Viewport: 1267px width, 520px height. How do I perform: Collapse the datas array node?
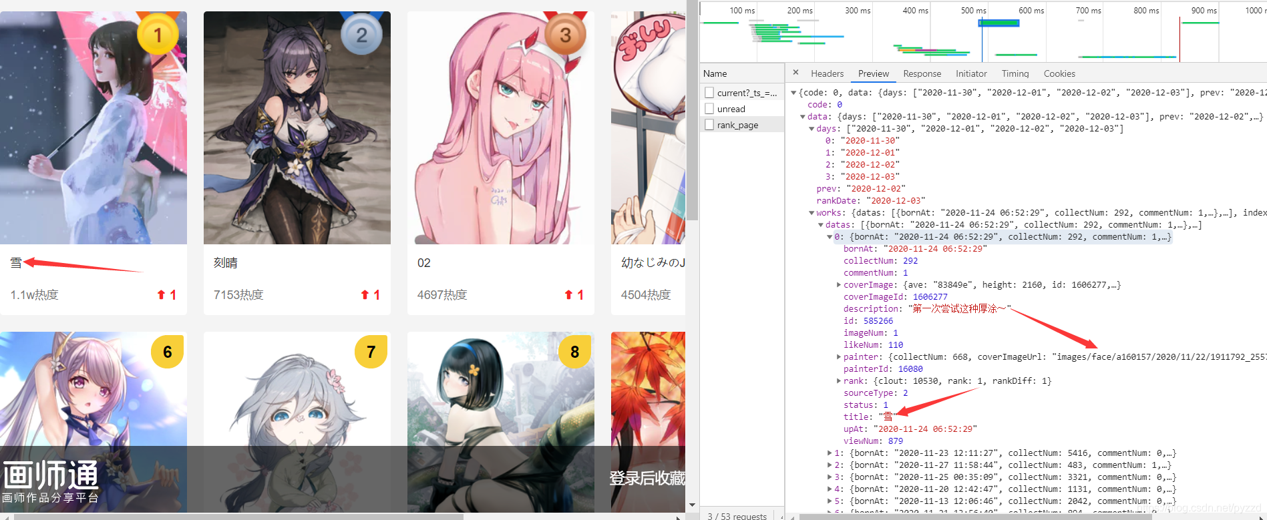[821, 225]
